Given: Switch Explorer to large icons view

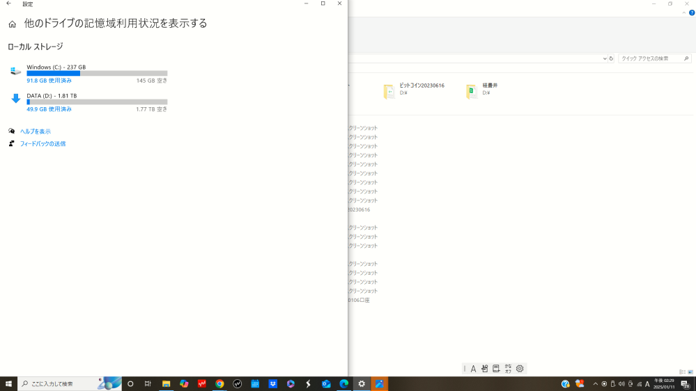Looking at the screenshot, I should pos(690,372).
